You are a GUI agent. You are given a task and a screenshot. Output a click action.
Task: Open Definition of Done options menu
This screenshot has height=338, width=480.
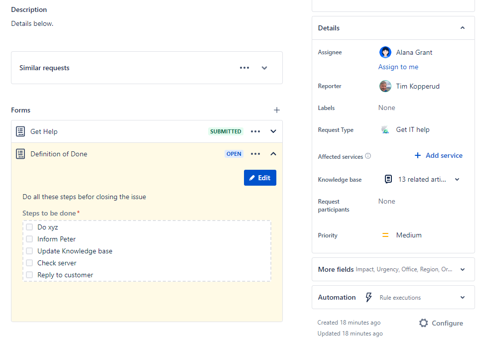[255, 154]
